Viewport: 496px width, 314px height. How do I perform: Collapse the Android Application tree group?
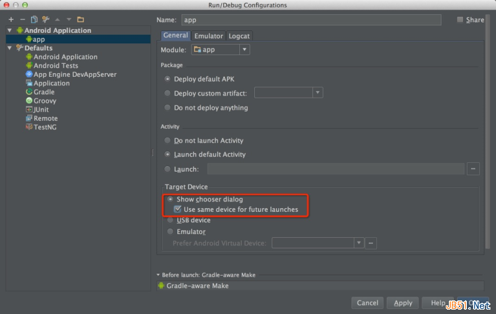point(10,30)
